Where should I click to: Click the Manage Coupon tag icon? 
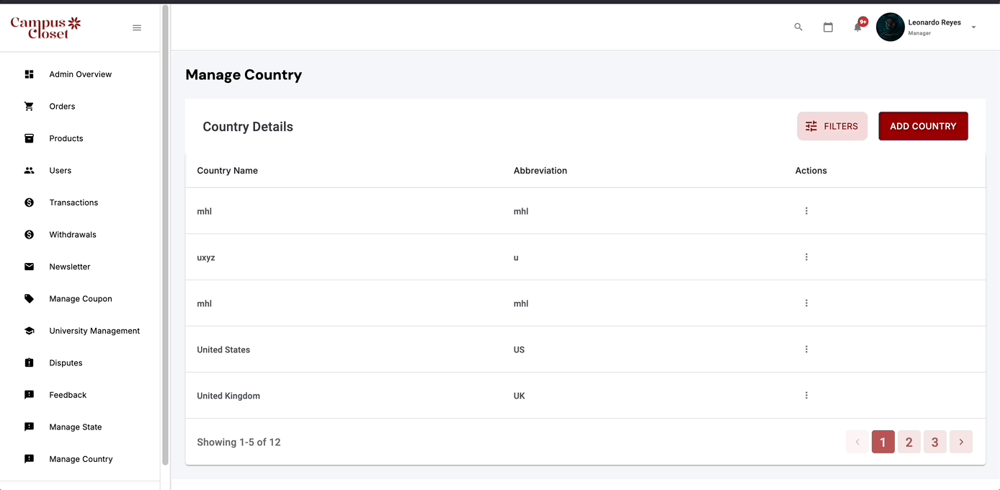click(29, 299)
